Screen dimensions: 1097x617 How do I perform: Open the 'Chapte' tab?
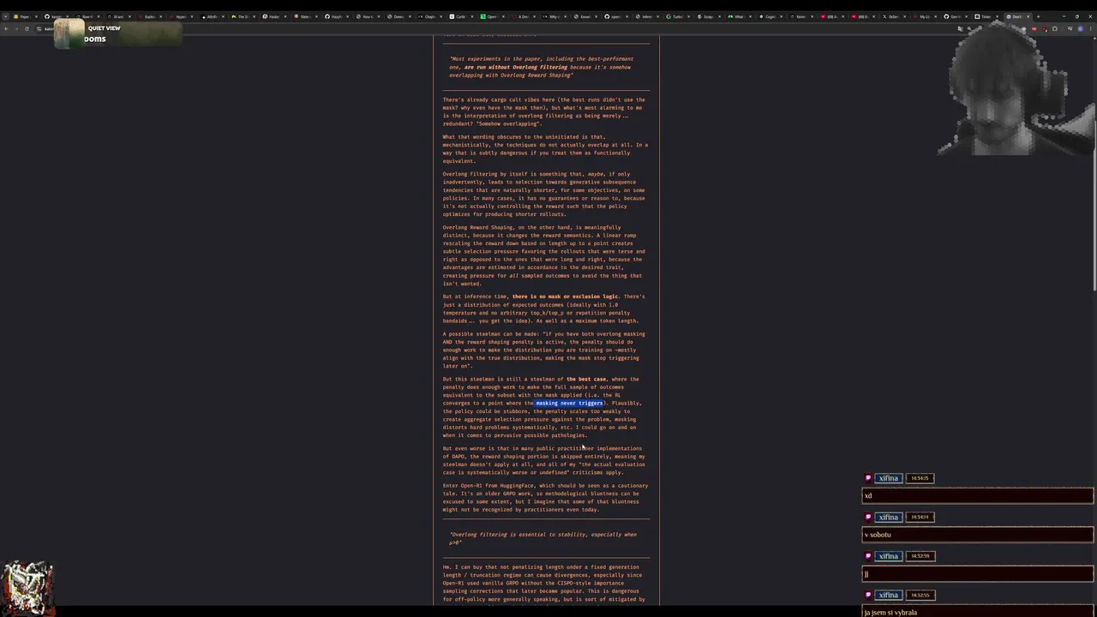[x=429, y=16]
